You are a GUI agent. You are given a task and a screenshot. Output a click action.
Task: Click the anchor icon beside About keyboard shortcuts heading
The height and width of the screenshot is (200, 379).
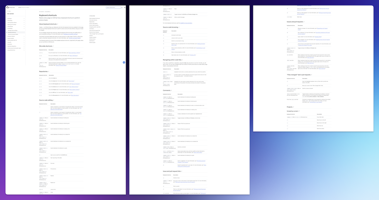coord(58,24)
